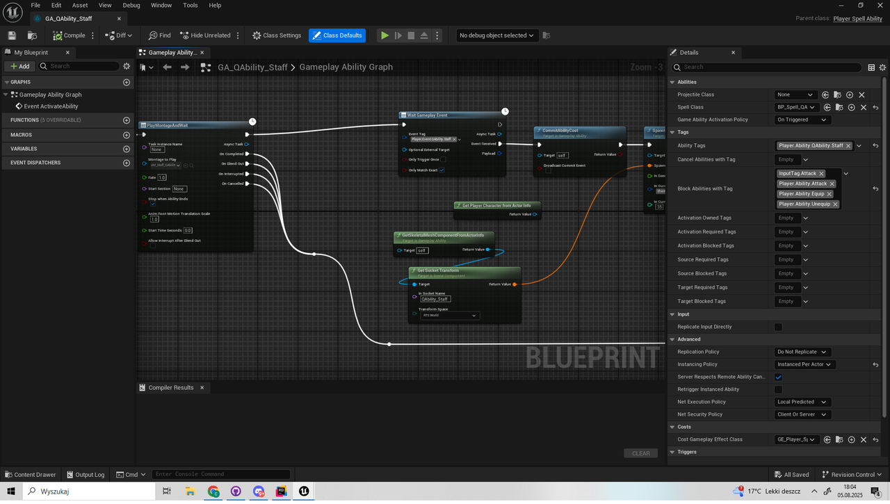Add a new macro with plus icon
This screenshot has width=890, height=504.
coord(127,135)
